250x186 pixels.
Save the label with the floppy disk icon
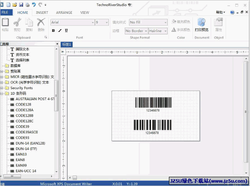(21, 5)
